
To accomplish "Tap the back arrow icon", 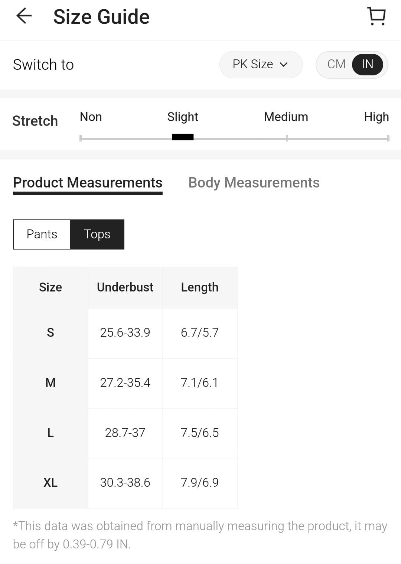I will point(24,16).
